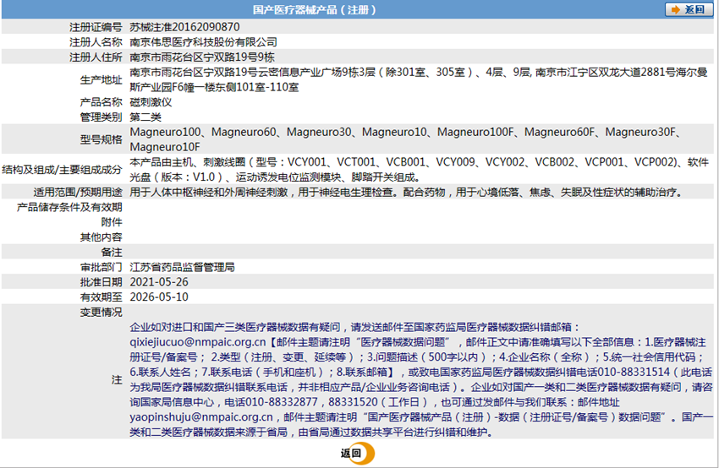Click the 有效期至 label
Image resolution: width=719 pixels, height=468 pixels.
pyautogui.click(x=101, y=297)
